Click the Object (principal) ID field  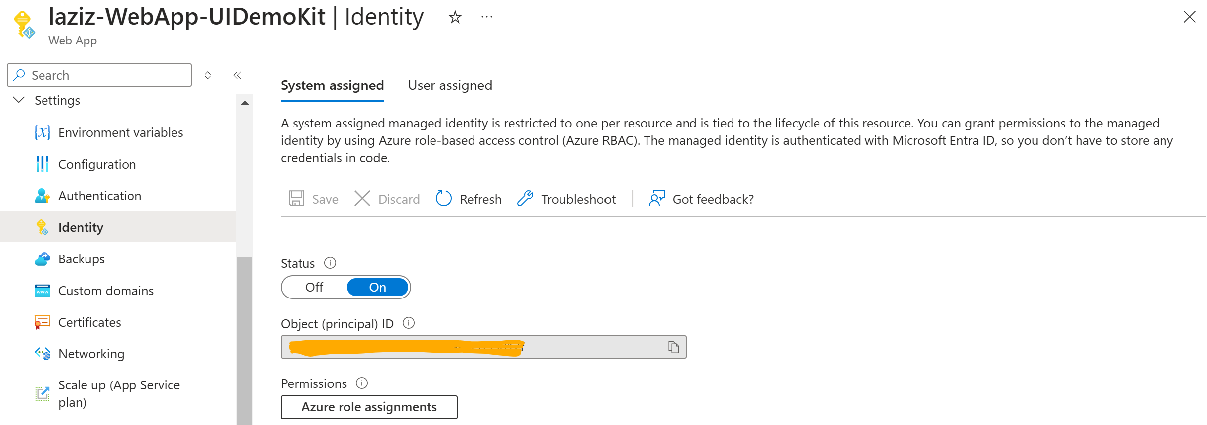(483, 347)
